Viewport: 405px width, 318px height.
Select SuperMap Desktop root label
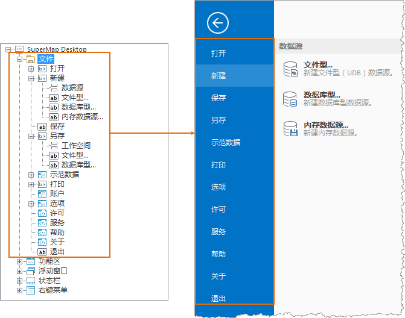57,49
